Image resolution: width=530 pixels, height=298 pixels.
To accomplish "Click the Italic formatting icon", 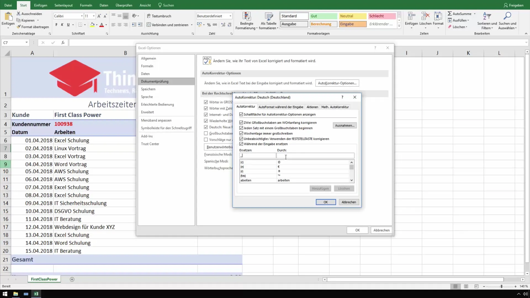I will point(62,25).
